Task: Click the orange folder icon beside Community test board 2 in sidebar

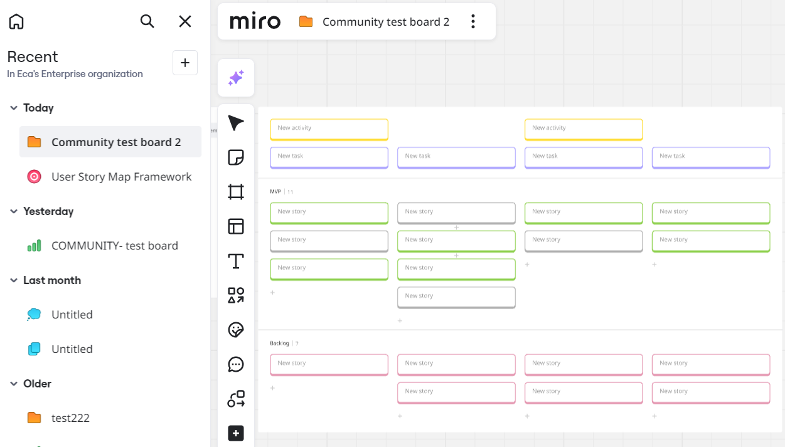Action: [x=35, y=142]
